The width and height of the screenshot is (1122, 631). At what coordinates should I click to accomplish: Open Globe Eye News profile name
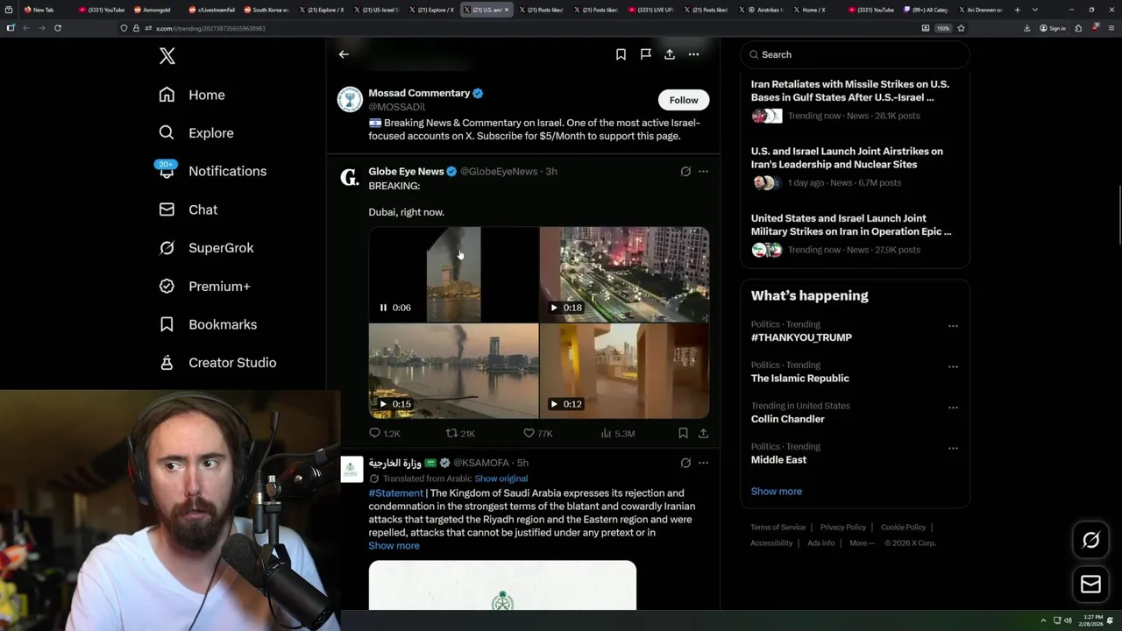(406, 172)
